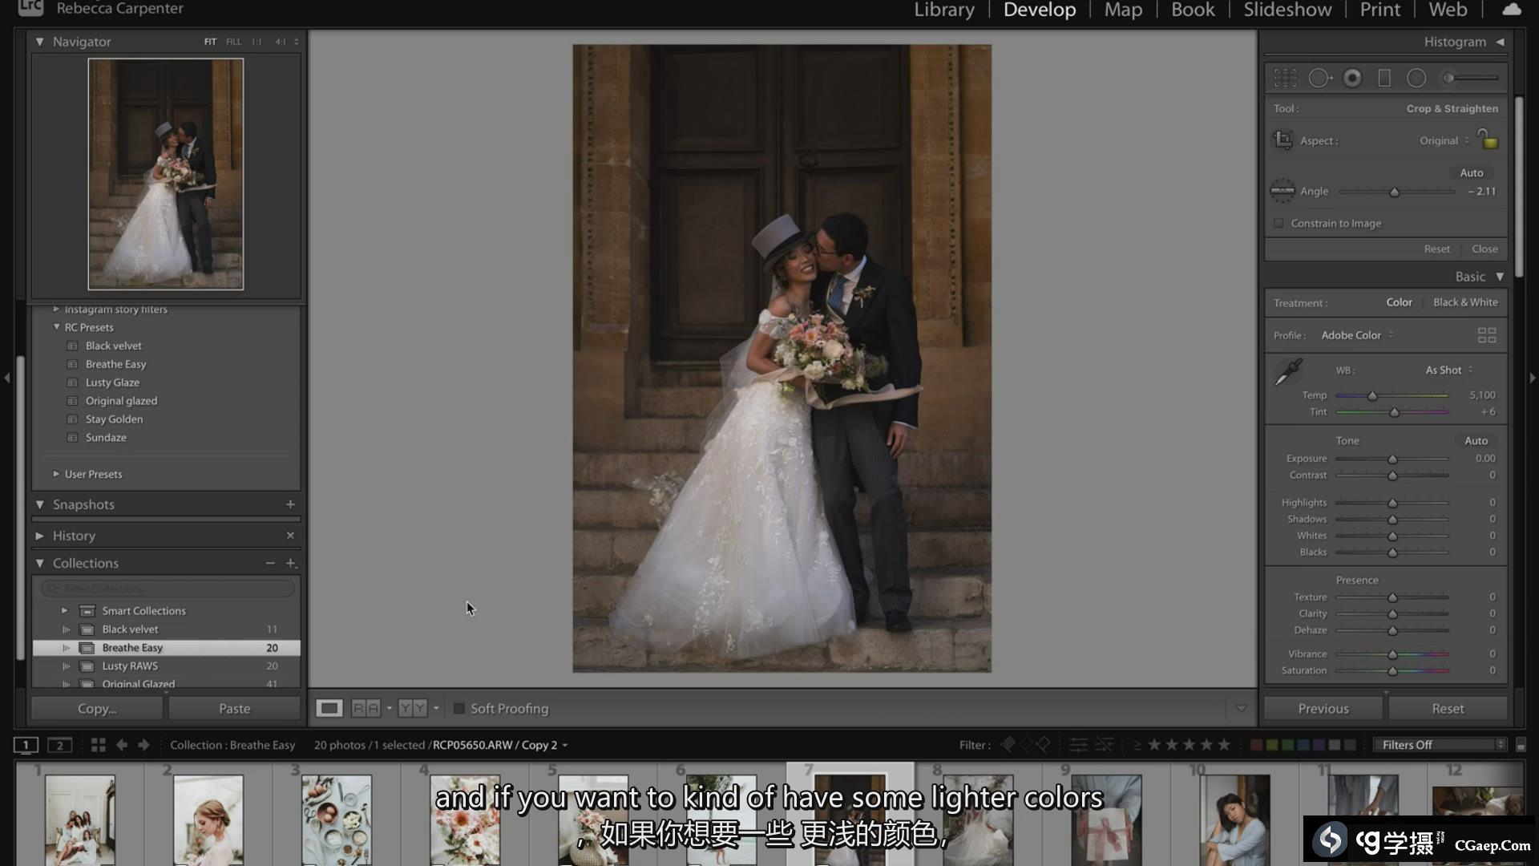Pick the White Balance eyedropper

coord(1288,372)
